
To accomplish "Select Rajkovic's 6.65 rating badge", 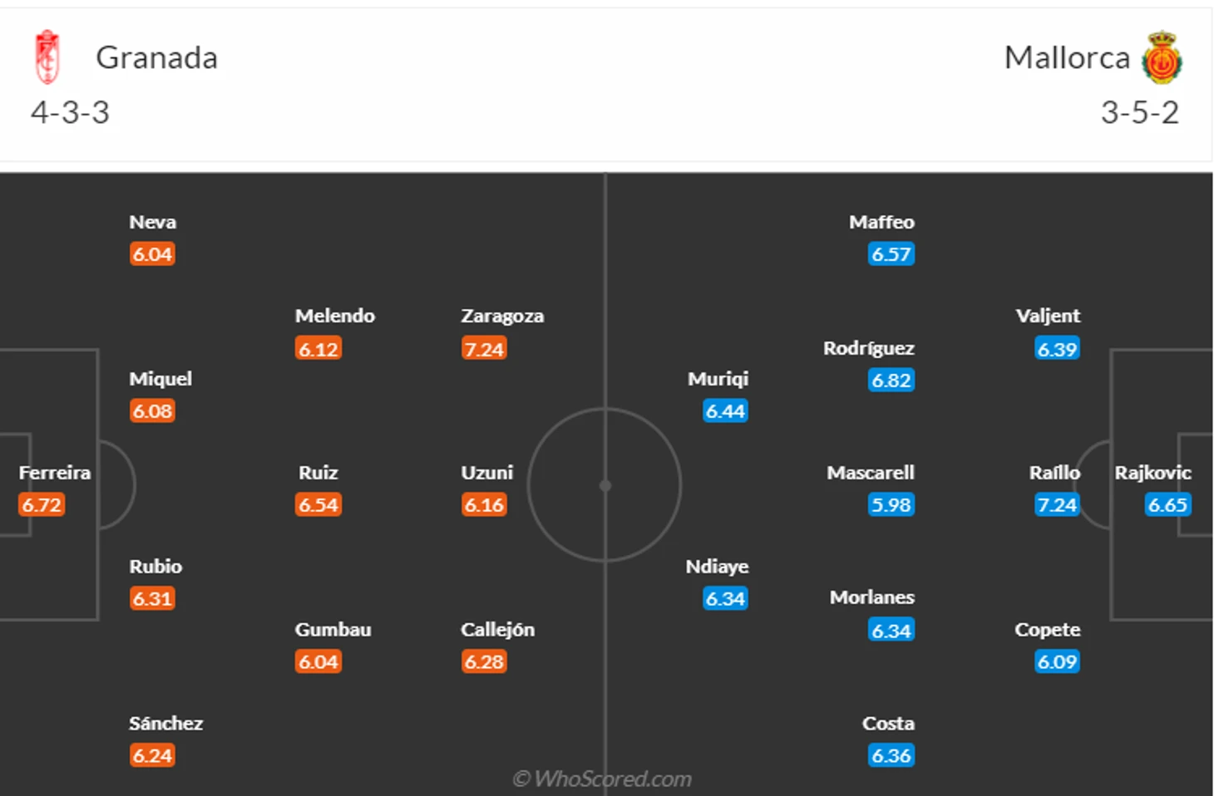I will click(1168, 504).
